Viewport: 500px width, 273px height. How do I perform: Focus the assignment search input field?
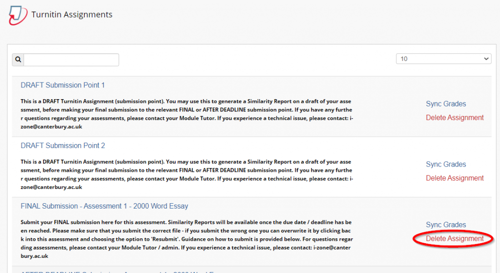71,60
